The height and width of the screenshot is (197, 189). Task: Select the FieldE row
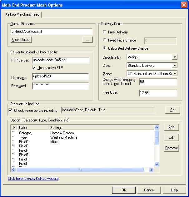click(82, 146)
